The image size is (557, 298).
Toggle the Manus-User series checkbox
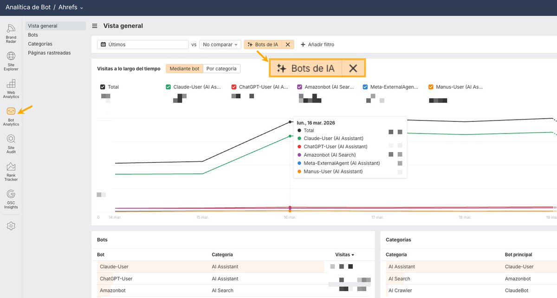pos(431,87)
